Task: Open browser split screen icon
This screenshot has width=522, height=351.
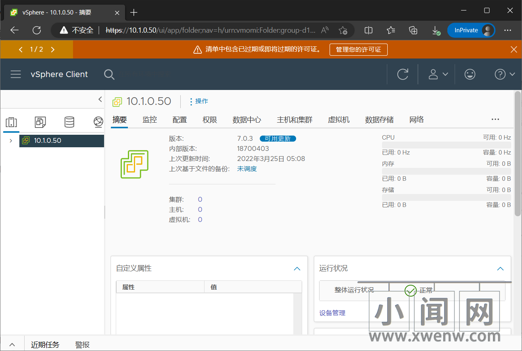Action: click(x=368, y=30)
